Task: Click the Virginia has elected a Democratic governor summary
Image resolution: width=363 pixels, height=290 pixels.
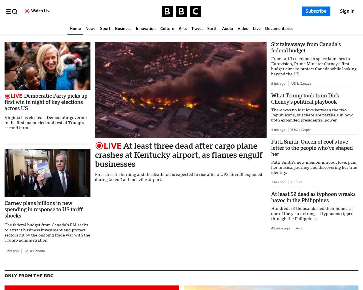Action: coord(46,123)
